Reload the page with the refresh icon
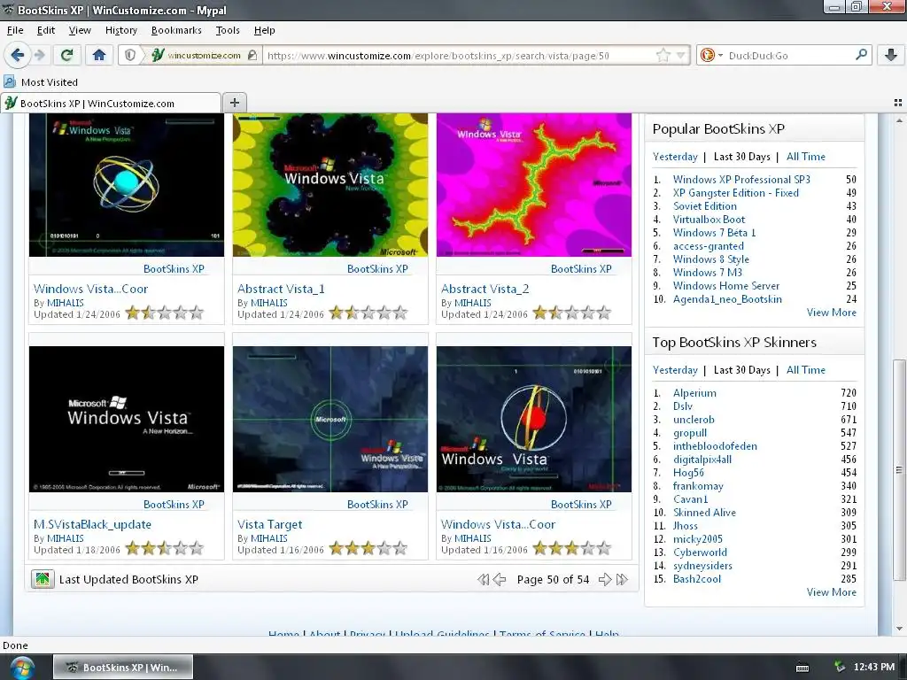The height and width of the screenshot is (680, 907). click(66, 55)
